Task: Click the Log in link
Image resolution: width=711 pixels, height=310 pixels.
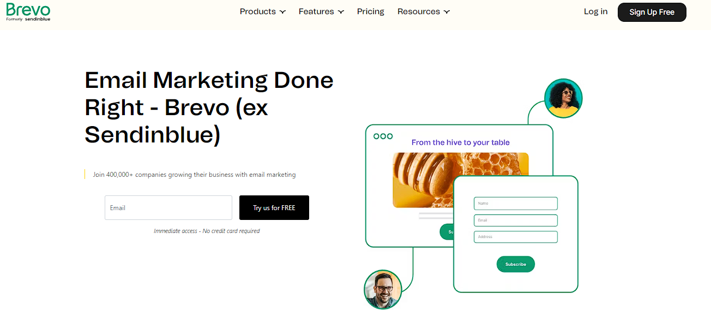Action: pos(595,11)
